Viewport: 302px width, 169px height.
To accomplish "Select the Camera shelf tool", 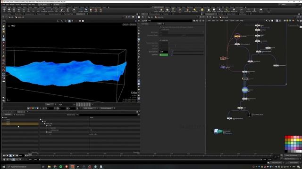I will (156, 10).
